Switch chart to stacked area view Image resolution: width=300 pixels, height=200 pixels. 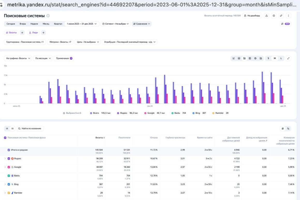click(239, 58)
